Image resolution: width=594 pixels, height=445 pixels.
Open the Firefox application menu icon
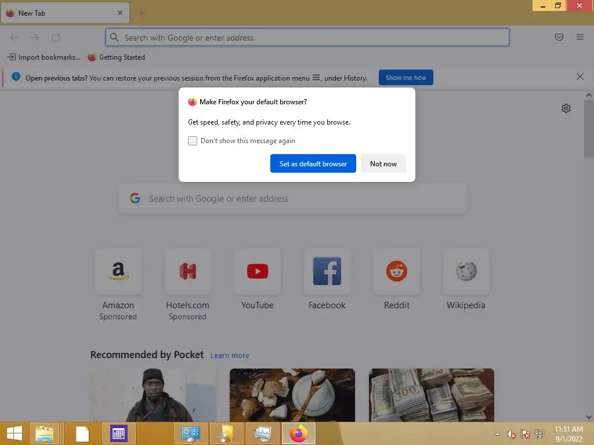tap(579, 37)
